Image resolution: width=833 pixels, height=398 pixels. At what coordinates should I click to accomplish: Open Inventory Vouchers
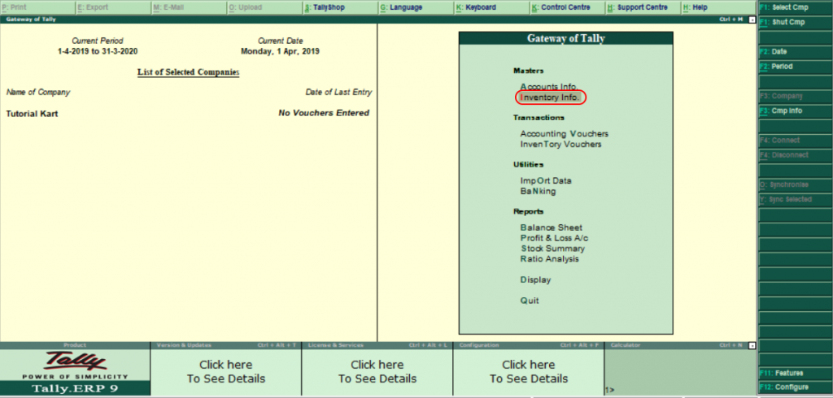tap(561, 145)
